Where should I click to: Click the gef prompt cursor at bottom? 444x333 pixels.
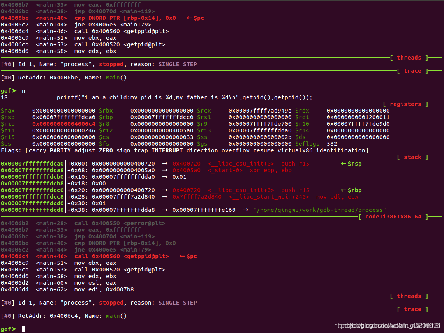(x=23, y=329)
